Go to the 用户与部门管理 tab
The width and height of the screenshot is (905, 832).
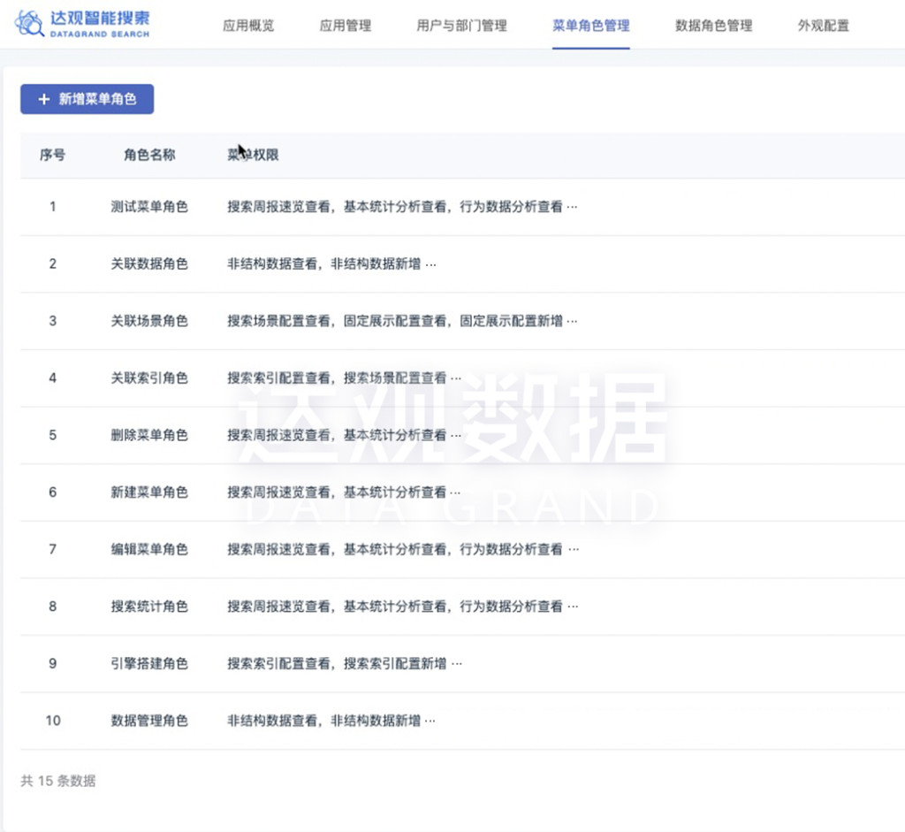click(x=461, y=26)
